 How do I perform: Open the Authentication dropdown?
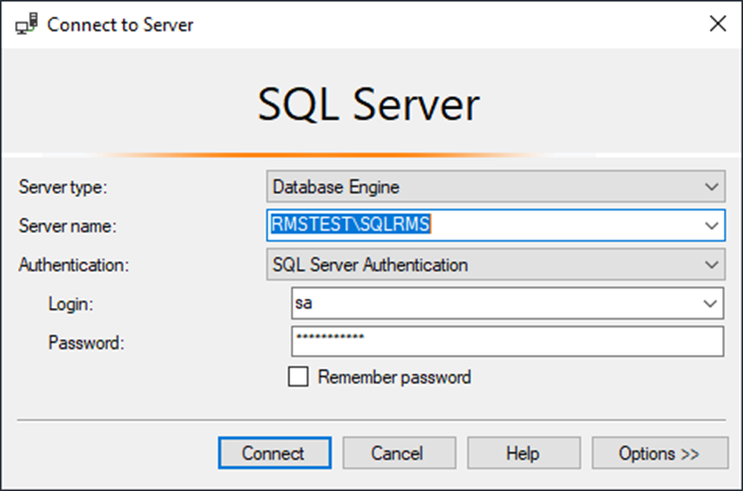point(496,264)
